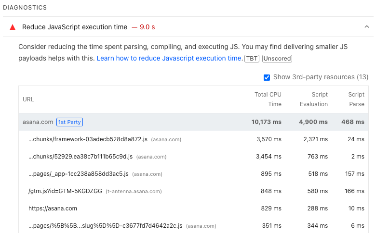Screen dimensions: 376x233
Task: Click the 895 ms CPU time cell
Action: pyautogui.click(x=271, y=174)
